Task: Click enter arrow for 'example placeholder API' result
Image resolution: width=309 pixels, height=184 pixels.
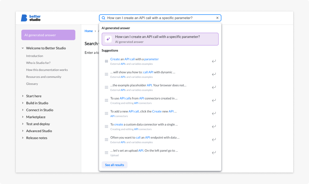Action: tap(214, 87)
